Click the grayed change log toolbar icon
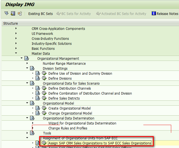This screenshot has width=179, height=148. click(20, 14)
